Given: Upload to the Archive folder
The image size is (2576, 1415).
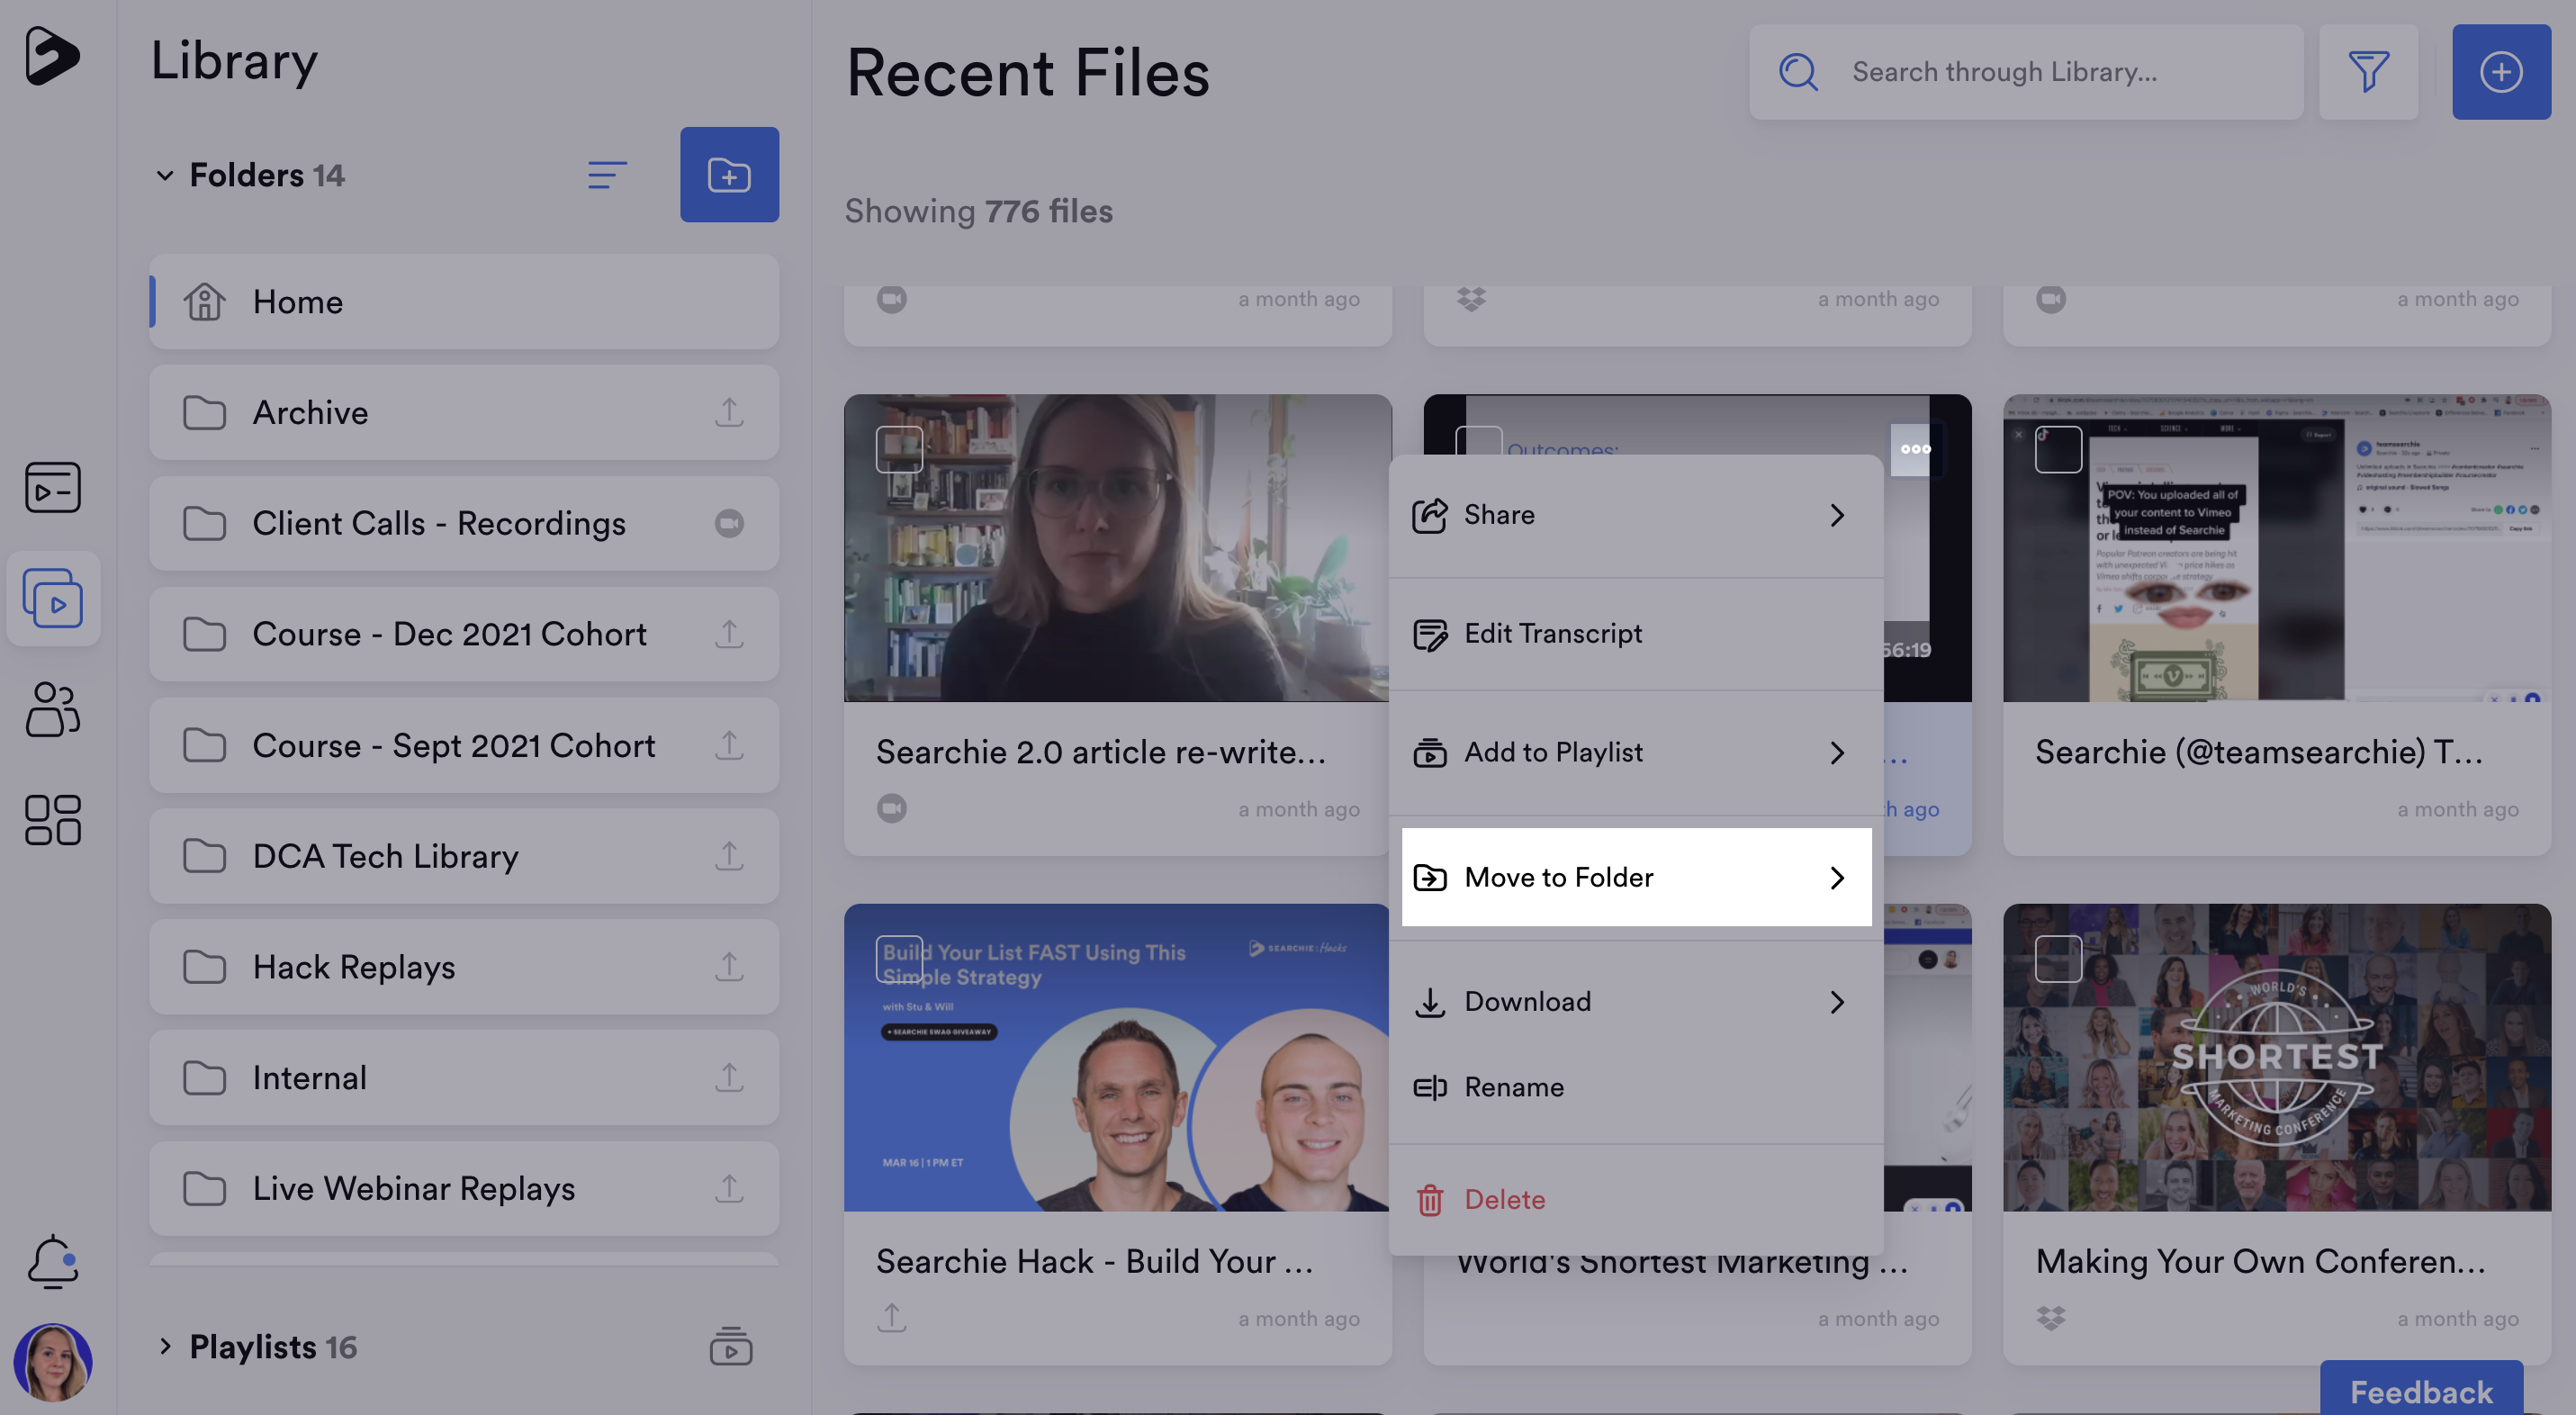Looking at the screenshot, I should (729, 412).
